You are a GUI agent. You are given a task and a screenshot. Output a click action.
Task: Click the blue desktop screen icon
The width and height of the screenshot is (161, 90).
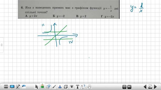(12, 87)
